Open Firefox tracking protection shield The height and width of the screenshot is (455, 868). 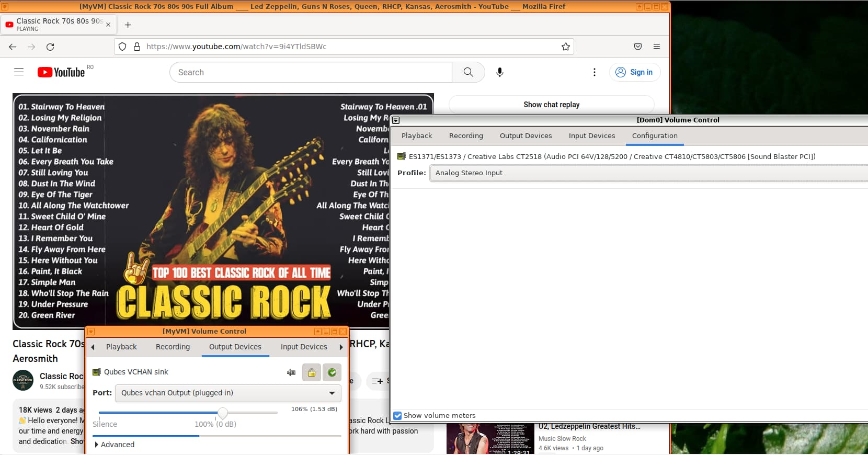(x=122, y=47)
